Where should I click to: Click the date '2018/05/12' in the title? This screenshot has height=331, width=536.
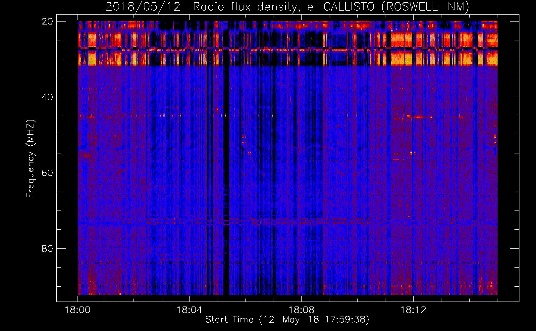pyautogui.click(x=143, y=7)
